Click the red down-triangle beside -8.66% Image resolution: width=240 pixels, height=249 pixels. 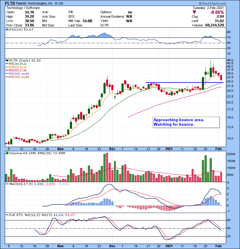tap(194, 12)
